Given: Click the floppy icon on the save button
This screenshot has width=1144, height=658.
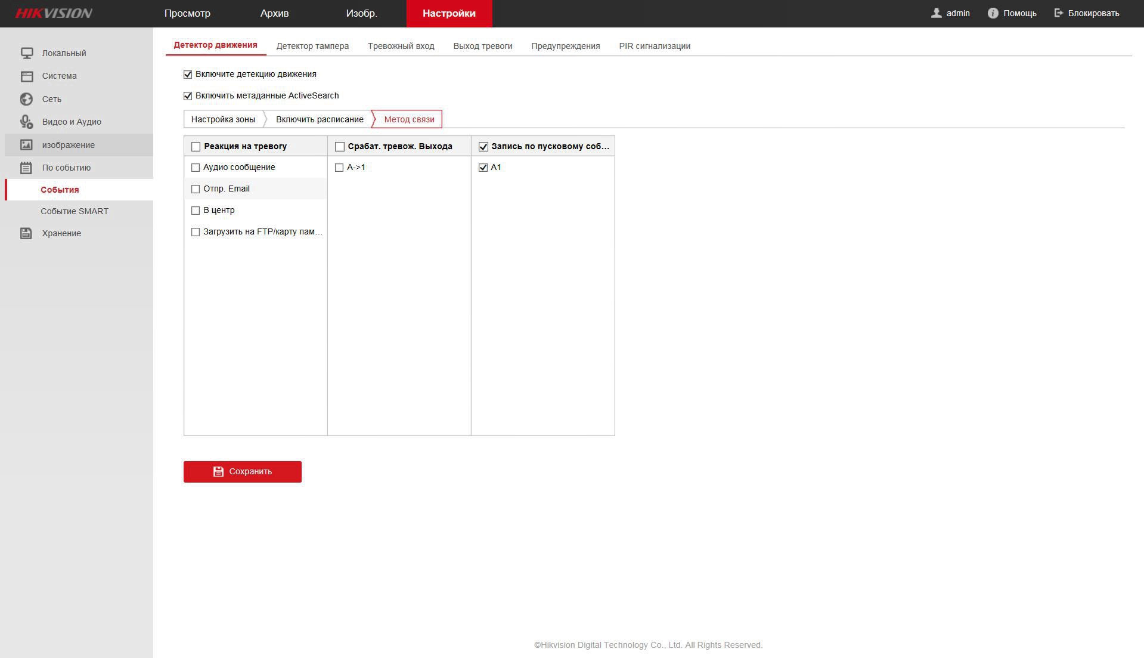Looking at the screenshot, I should click(x=218, y=471).
